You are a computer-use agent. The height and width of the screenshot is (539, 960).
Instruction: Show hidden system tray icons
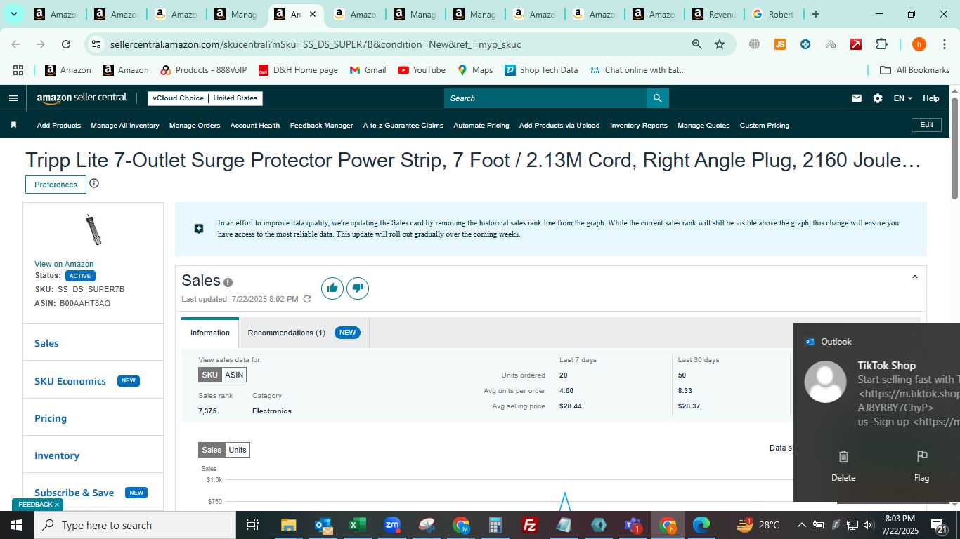pos(801,525)
